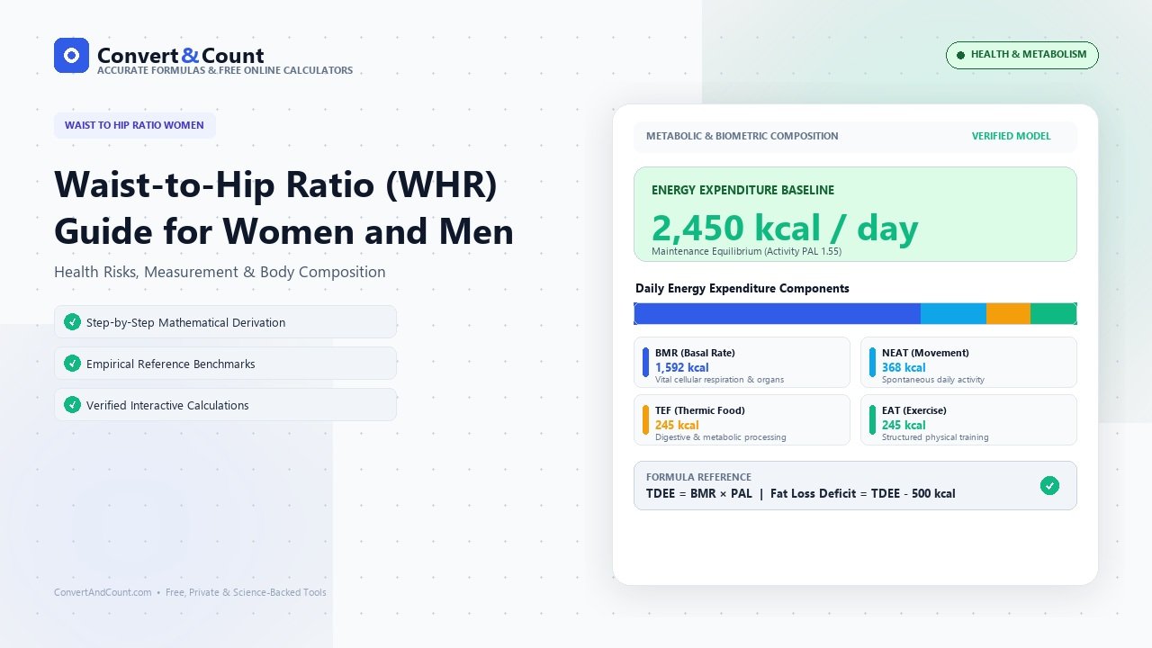
Task: Click the Energy Expenditure Baseline heading
Action: [x=742, y=190]
